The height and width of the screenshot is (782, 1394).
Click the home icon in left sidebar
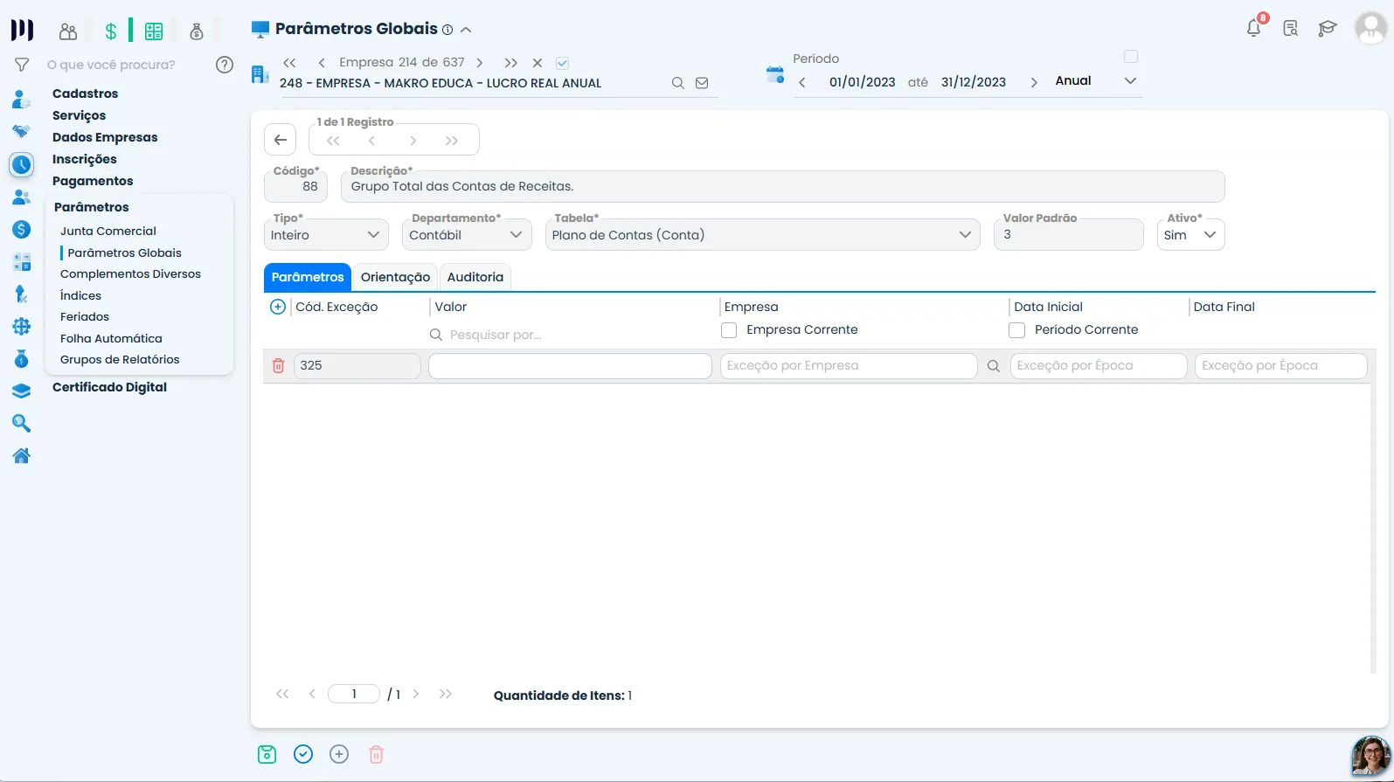[22, 455]
